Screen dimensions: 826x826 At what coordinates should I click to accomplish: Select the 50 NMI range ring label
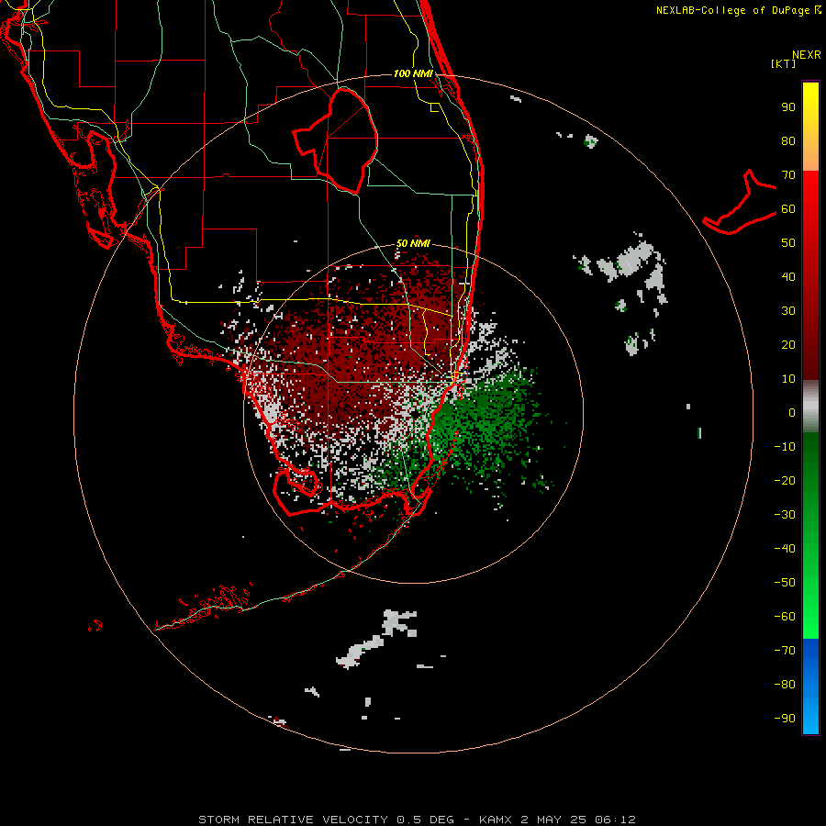[413, 243]
